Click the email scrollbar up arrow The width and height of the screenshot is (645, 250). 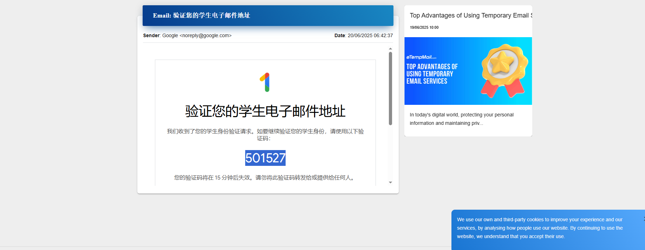click(390, 49)
